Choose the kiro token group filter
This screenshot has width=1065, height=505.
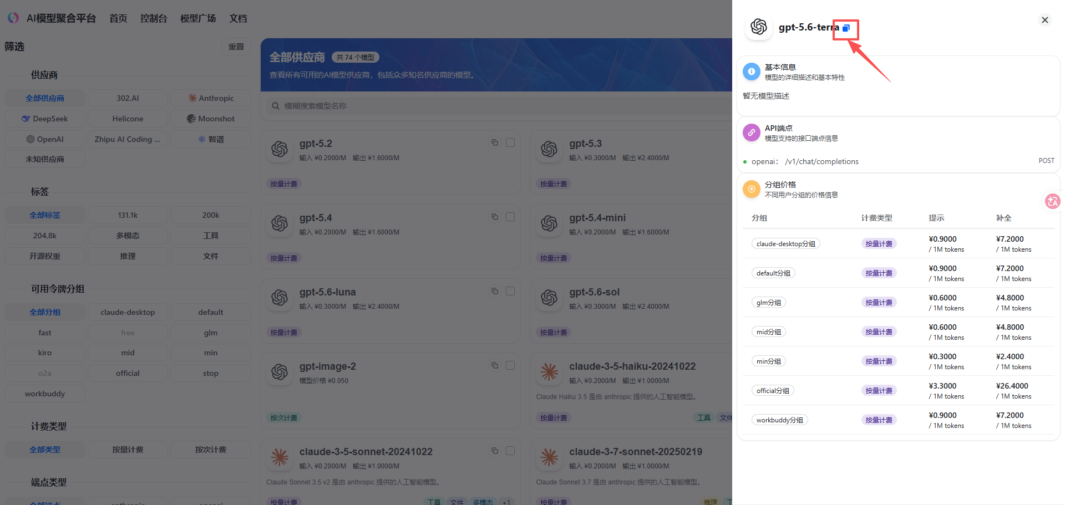pyautogui.click(x=45, y=353)
